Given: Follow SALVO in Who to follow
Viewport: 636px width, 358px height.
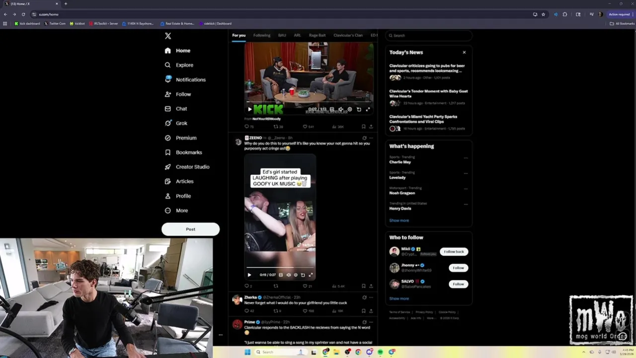Looking at the screenshot, I should pos(458,284).
